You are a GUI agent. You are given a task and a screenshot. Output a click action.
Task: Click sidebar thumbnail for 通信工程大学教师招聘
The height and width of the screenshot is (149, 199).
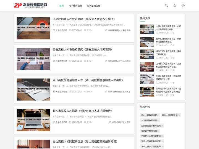pyautogui.click(x=147, y=54)
